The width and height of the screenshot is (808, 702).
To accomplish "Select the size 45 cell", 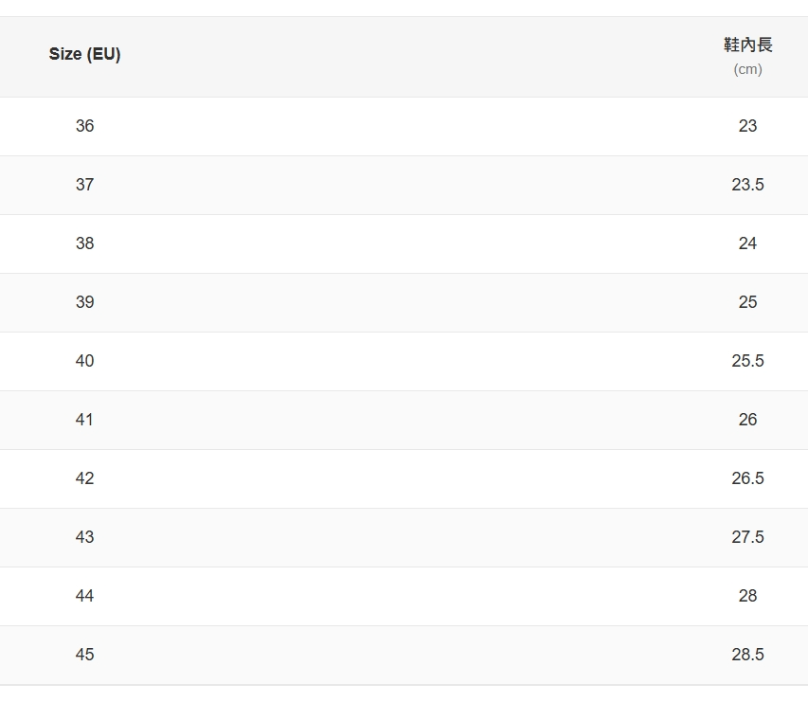I will coord(84,655).
